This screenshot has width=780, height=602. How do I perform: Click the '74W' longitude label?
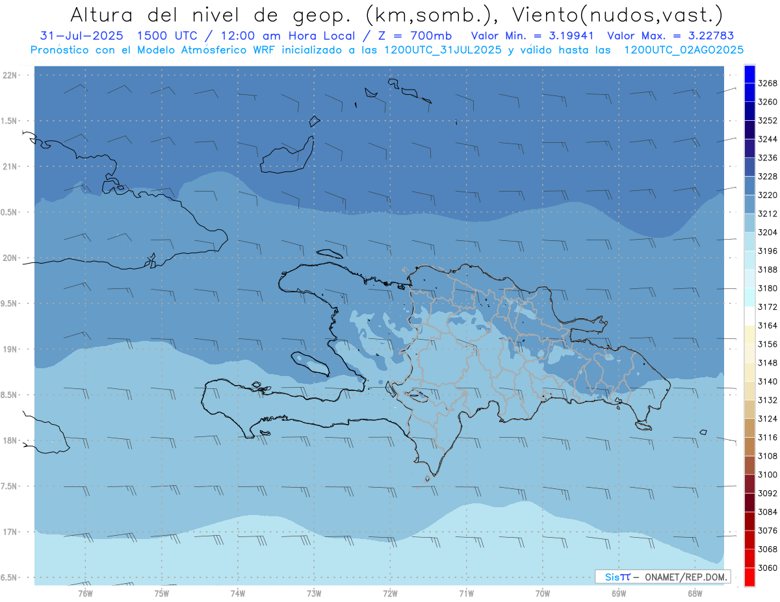click(237, 593)
